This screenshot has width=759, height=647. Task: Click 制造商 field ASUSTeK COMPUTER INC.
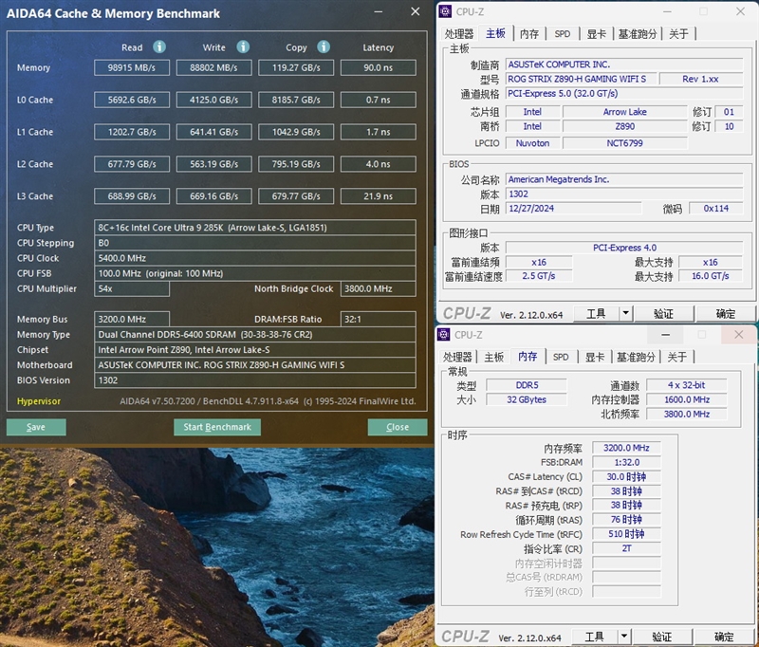point(624,65)
